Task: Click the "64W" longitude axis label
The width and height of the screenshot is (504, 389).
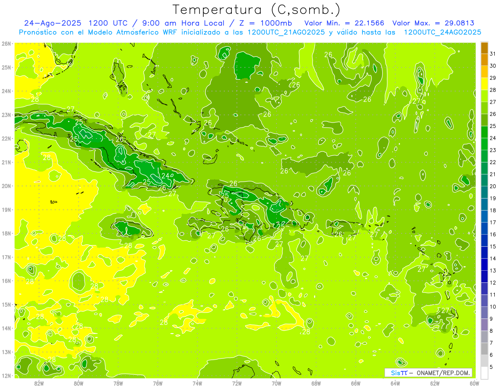Action: coord(395,383)
